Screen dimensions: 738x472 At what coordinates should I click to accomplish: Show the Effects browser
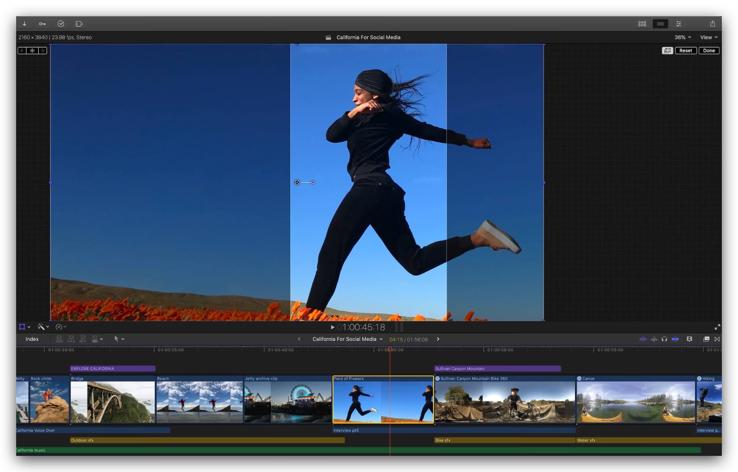pyautogui.click(x=706, y=339)
